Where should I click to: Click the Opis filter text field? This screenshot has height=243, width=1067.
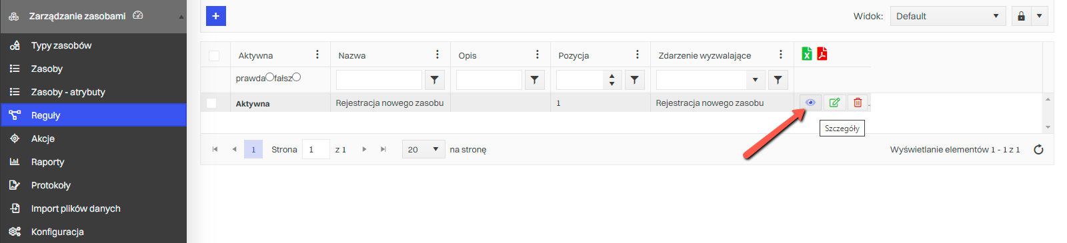coord(489,80)
